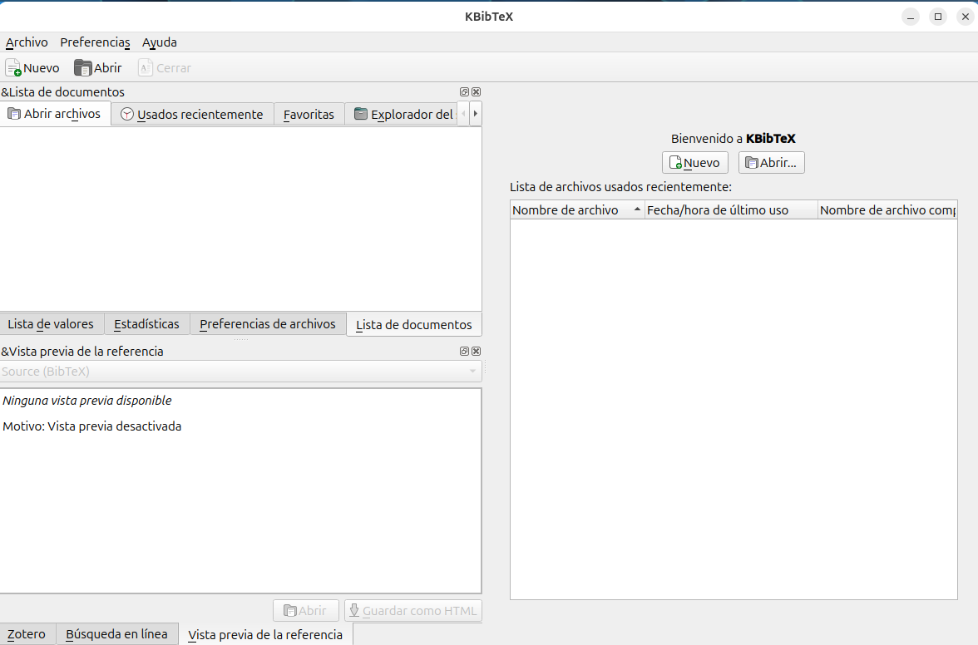The width and height of the screenshot is (978, 645).
Task: Click 'Motivo: Vista previa desactivada' text
Action: [92, 426]
